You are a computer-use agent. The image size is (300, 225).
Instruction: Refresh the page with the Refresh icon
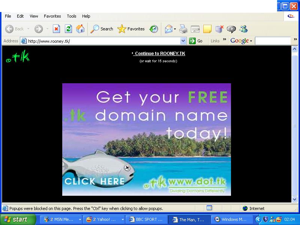click(x=68, y=29)
